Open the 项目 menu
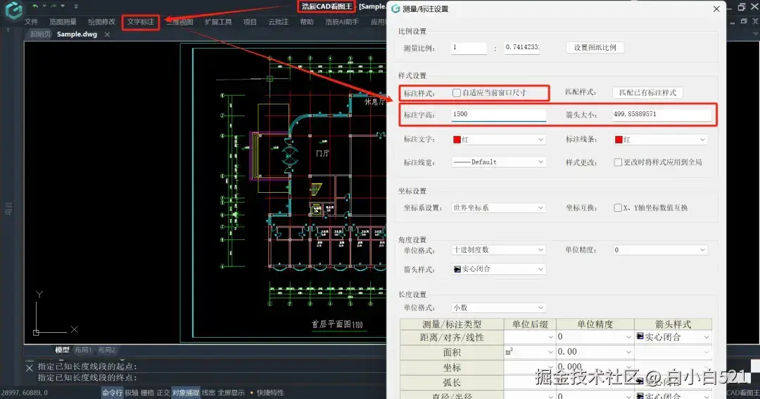Image resolution: width=760 pixels, height=399 pixels. pyautogui.click(x=250, y=22)
